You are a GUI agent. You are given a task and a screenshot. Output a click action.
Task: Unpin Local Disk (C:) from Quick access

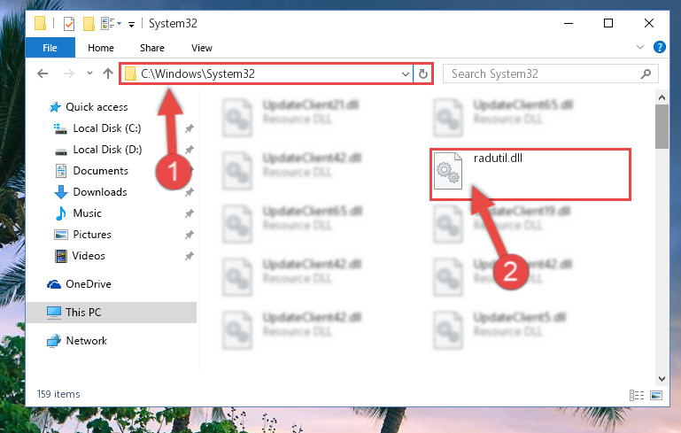click(189, 128)
